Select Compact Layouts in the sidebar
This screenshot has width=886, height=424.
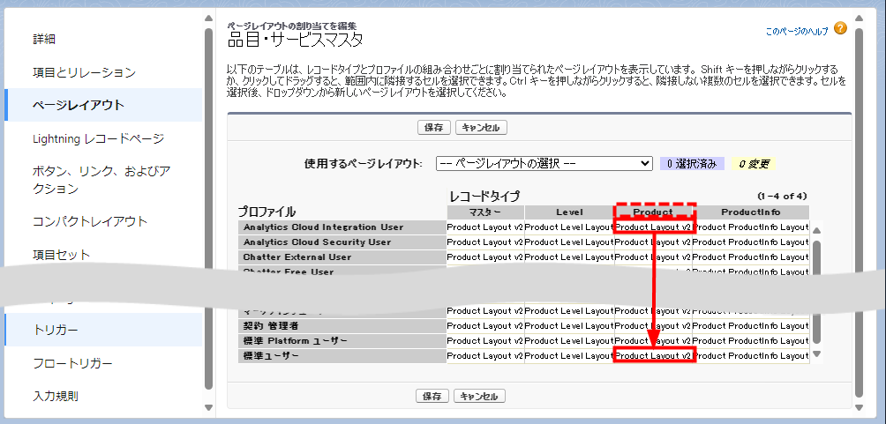[x=89, y=221]
